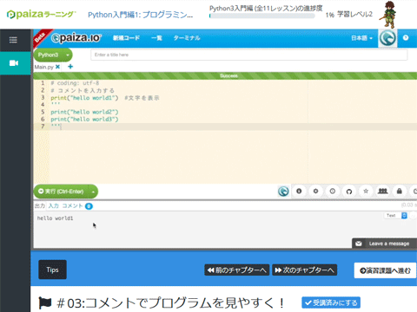417x312 pixels.
Task: Click the lock privacy icon
Action: tap(400, 191)
